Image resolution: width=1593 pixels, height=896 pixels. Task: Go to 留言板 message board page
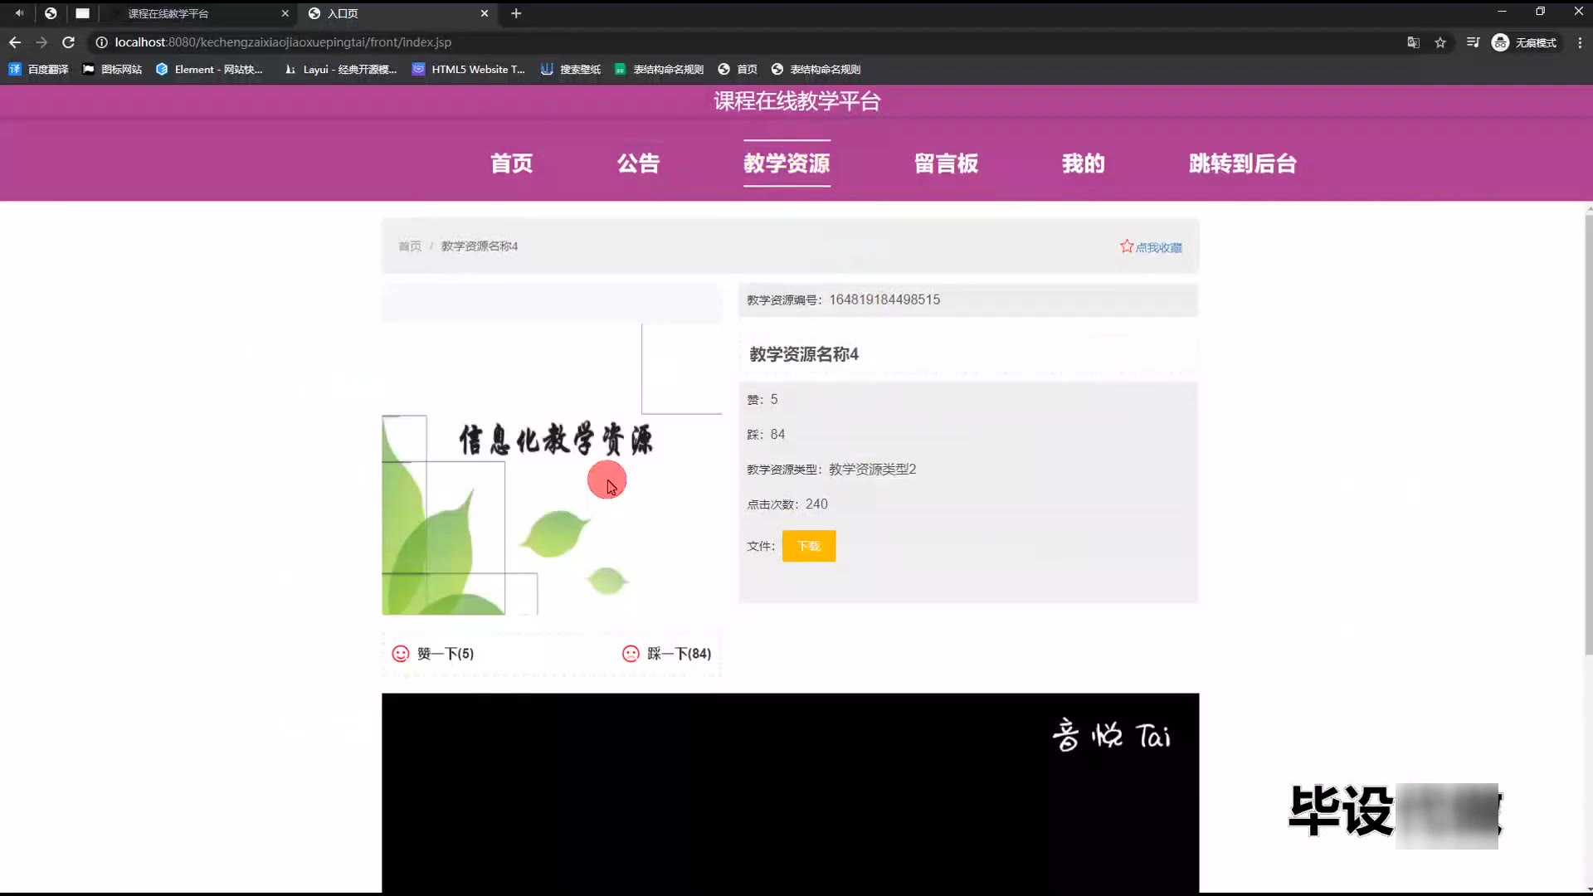click(946, 163)
